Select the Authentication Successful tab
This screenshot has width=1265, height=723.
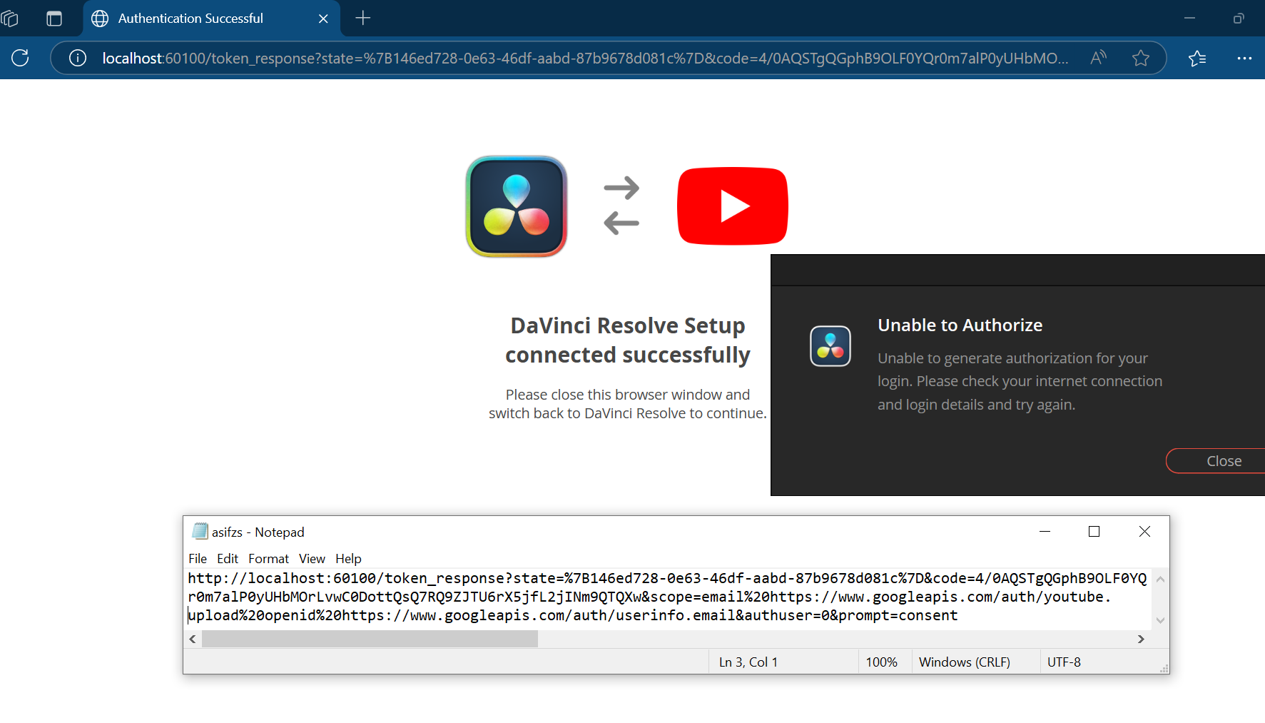[x=212, y=19]
